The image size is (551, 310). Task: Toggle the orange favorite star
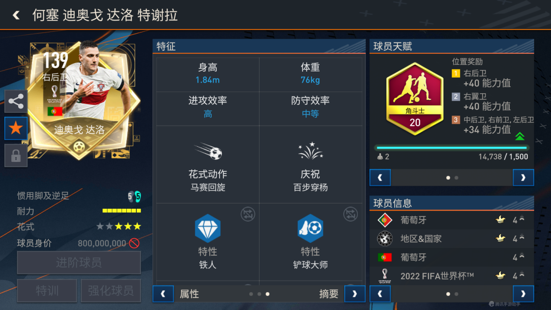16,128
